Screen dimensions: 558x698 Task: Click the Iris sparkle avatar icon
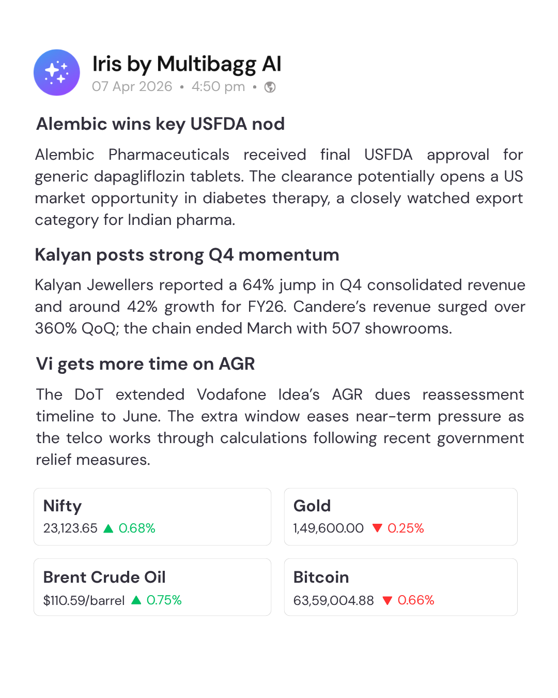point(57,72)
